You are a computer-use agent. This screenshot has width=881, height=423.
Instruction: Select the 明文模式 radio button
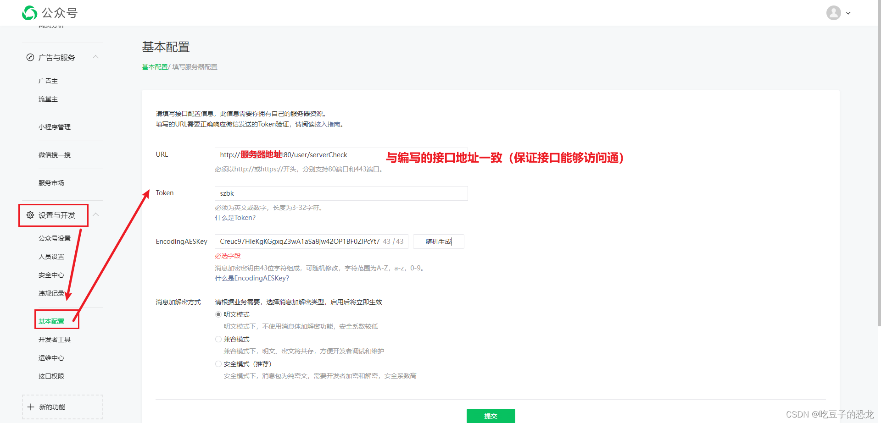click(218, 314)
